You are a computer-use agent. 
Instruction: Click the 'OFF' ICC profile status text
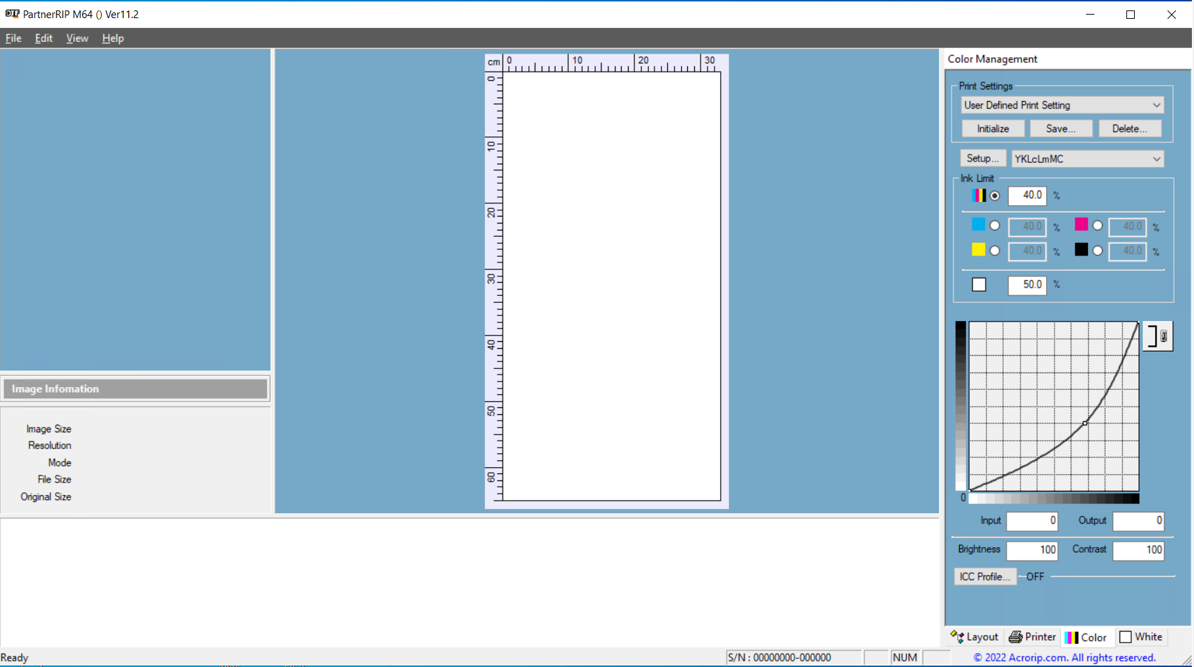1035,576
